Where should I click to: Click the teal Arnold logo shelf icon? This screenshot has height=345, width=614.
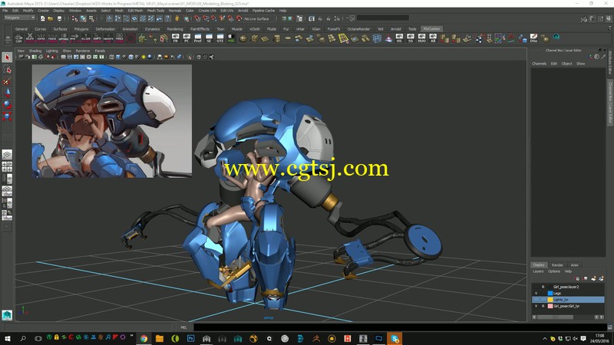click(556, 37)
